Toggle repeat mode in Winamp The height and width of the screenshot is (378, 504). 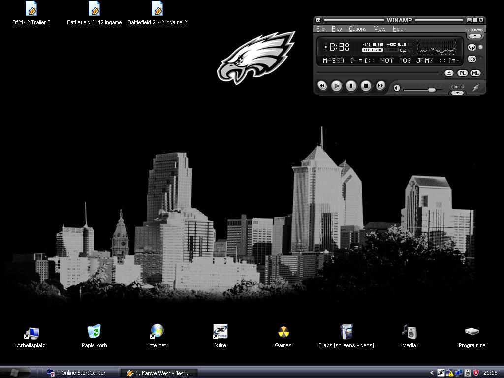click(x=472, y=48)
